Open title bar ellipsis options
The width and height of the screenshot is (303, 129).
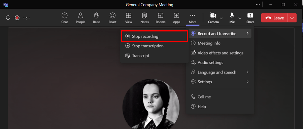[x=258, y=4]
